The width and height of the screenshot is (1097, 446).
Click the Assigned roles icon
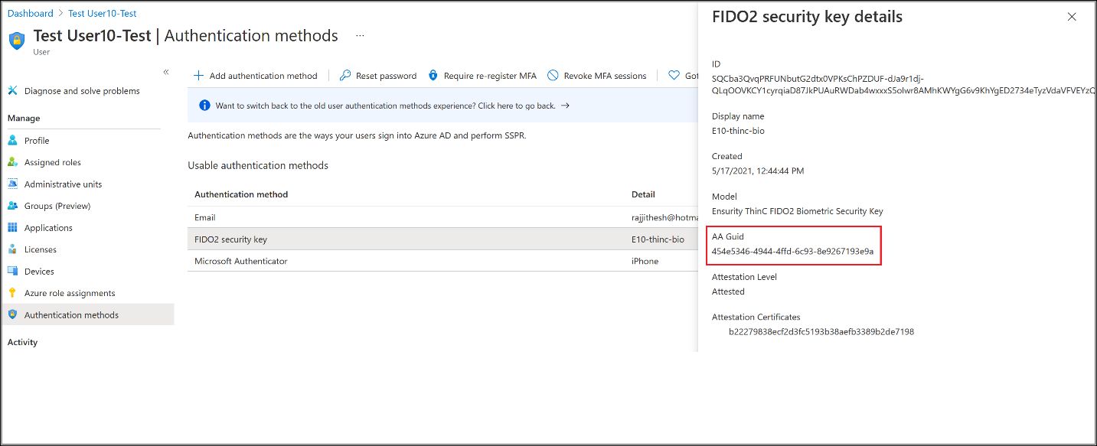click(12, 162)
